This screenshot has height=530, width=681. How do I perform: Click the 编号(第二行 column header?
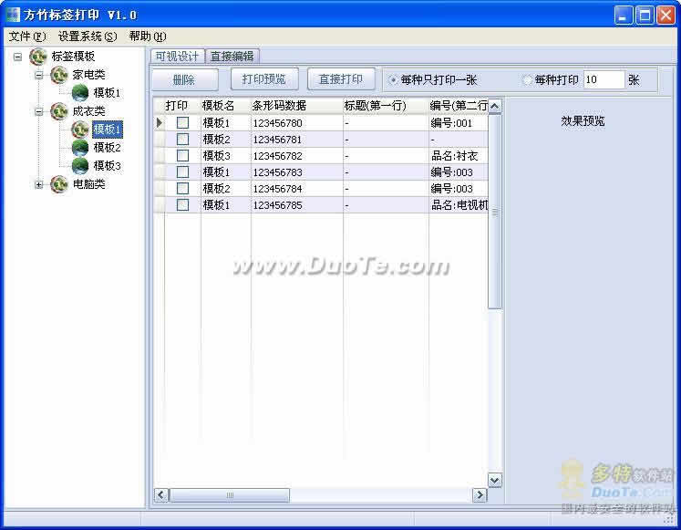pyautogui.click(x=459, y=106)
